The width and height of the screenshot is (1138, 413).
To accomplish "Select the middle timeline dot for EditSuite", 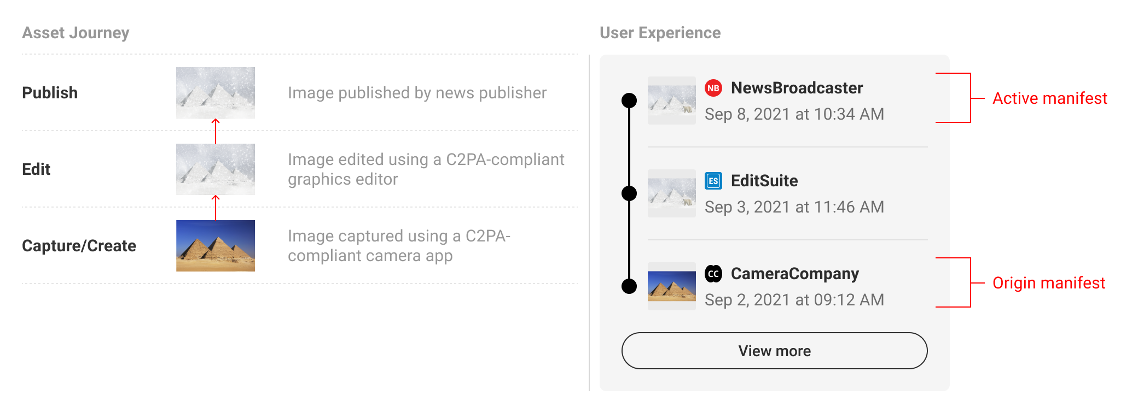I will [x=630, y=193].
